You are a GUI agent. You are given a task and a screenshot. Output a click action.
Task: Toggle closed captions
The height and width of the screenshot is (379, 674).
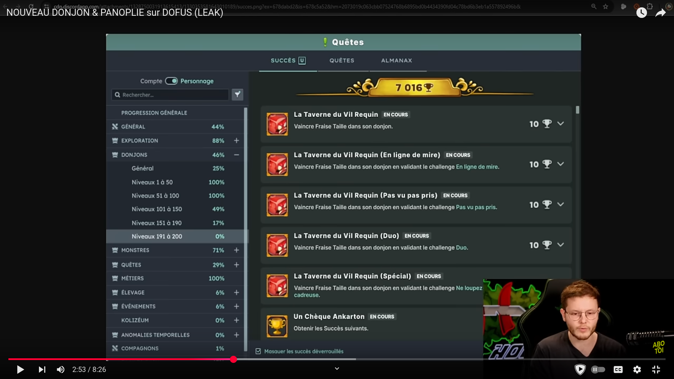tap(618, 370)
